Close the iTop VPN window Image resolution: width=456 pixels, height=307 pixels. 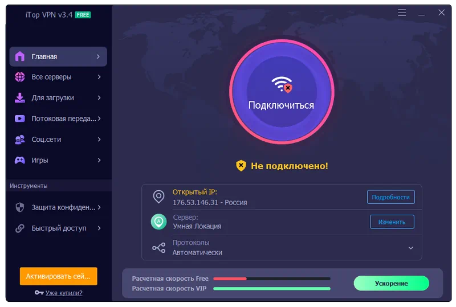pyautogui.click(x=441, y=13)
